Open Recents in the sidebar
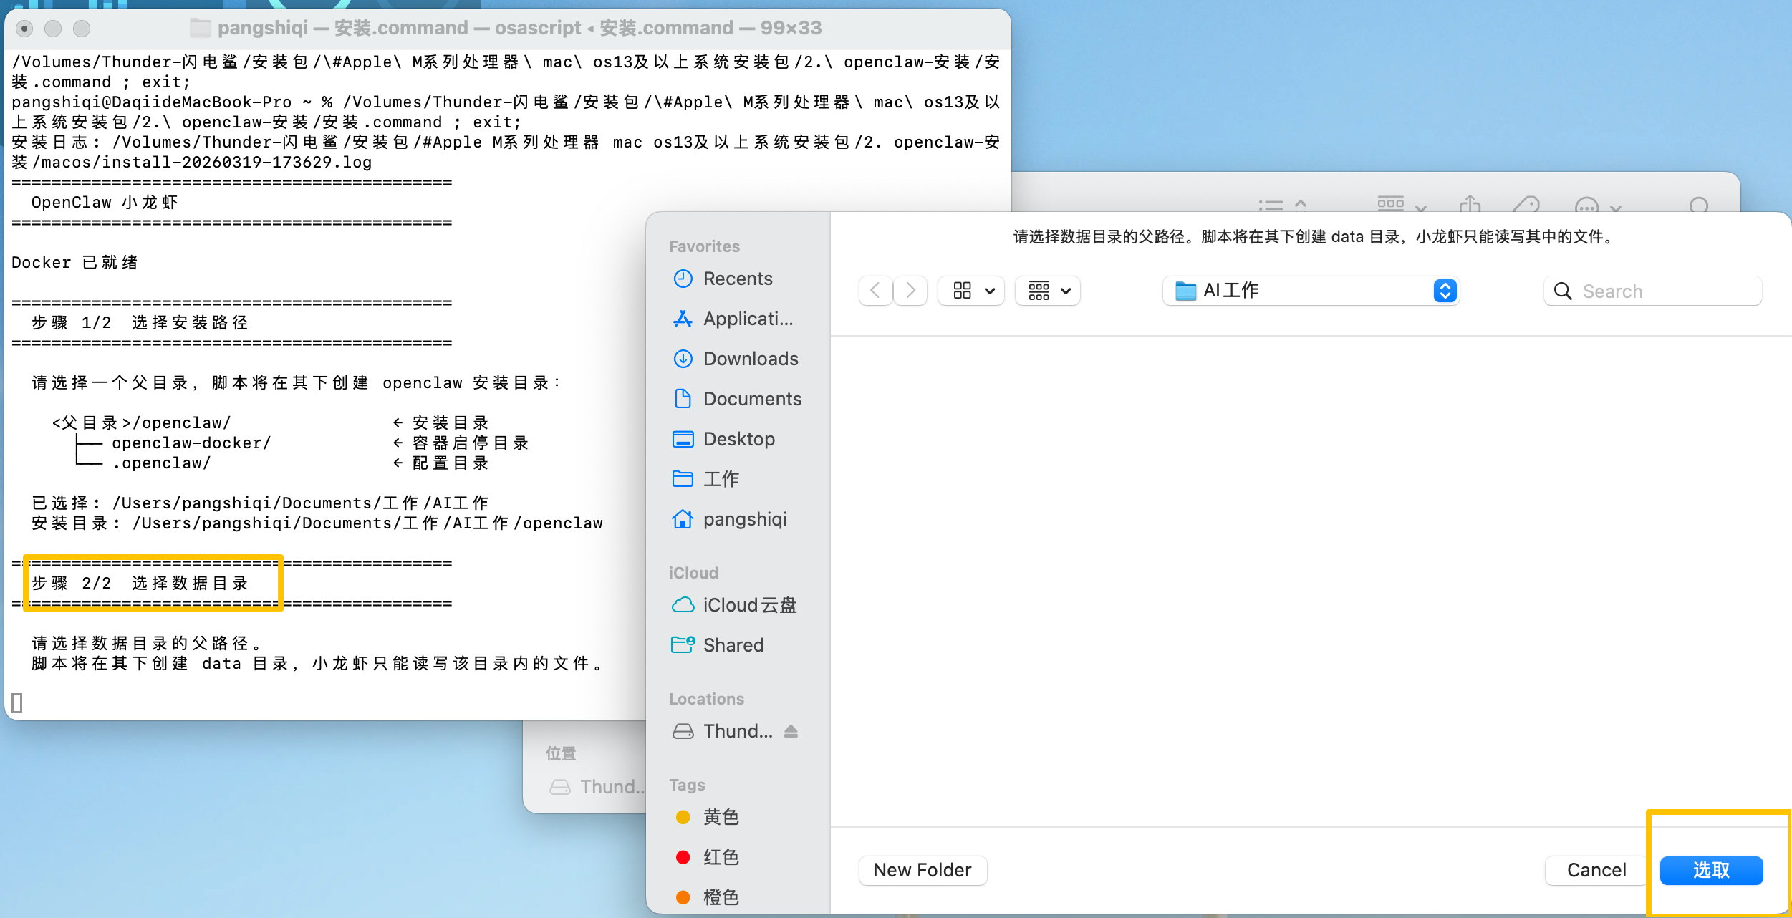1792x918 pixels. click(737, 279)
